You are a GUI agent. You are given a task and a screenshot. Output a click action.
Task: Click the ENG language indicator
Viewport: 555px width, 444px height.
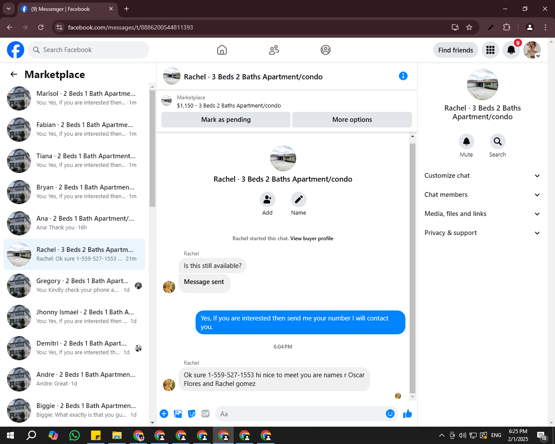[x=496, y=435]
